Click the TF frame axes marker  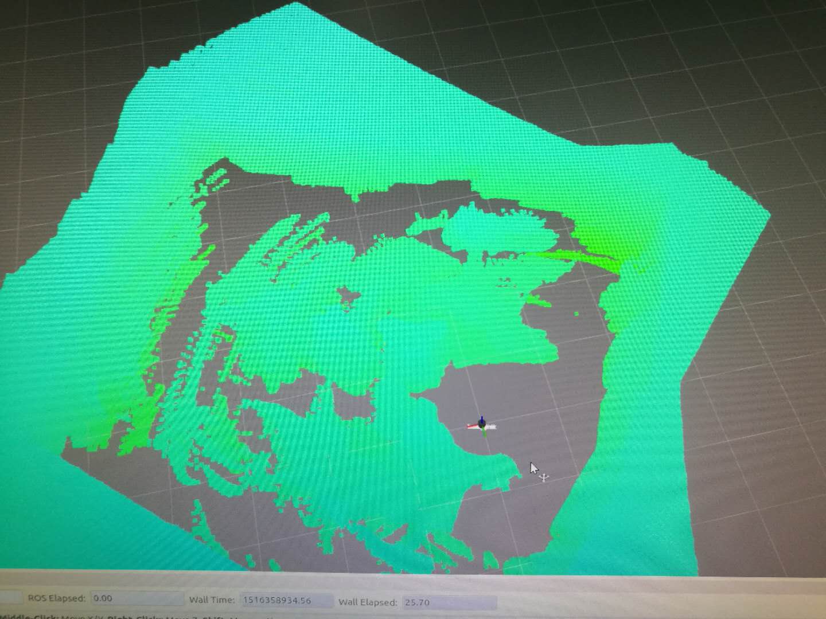(x=481, y=424)
